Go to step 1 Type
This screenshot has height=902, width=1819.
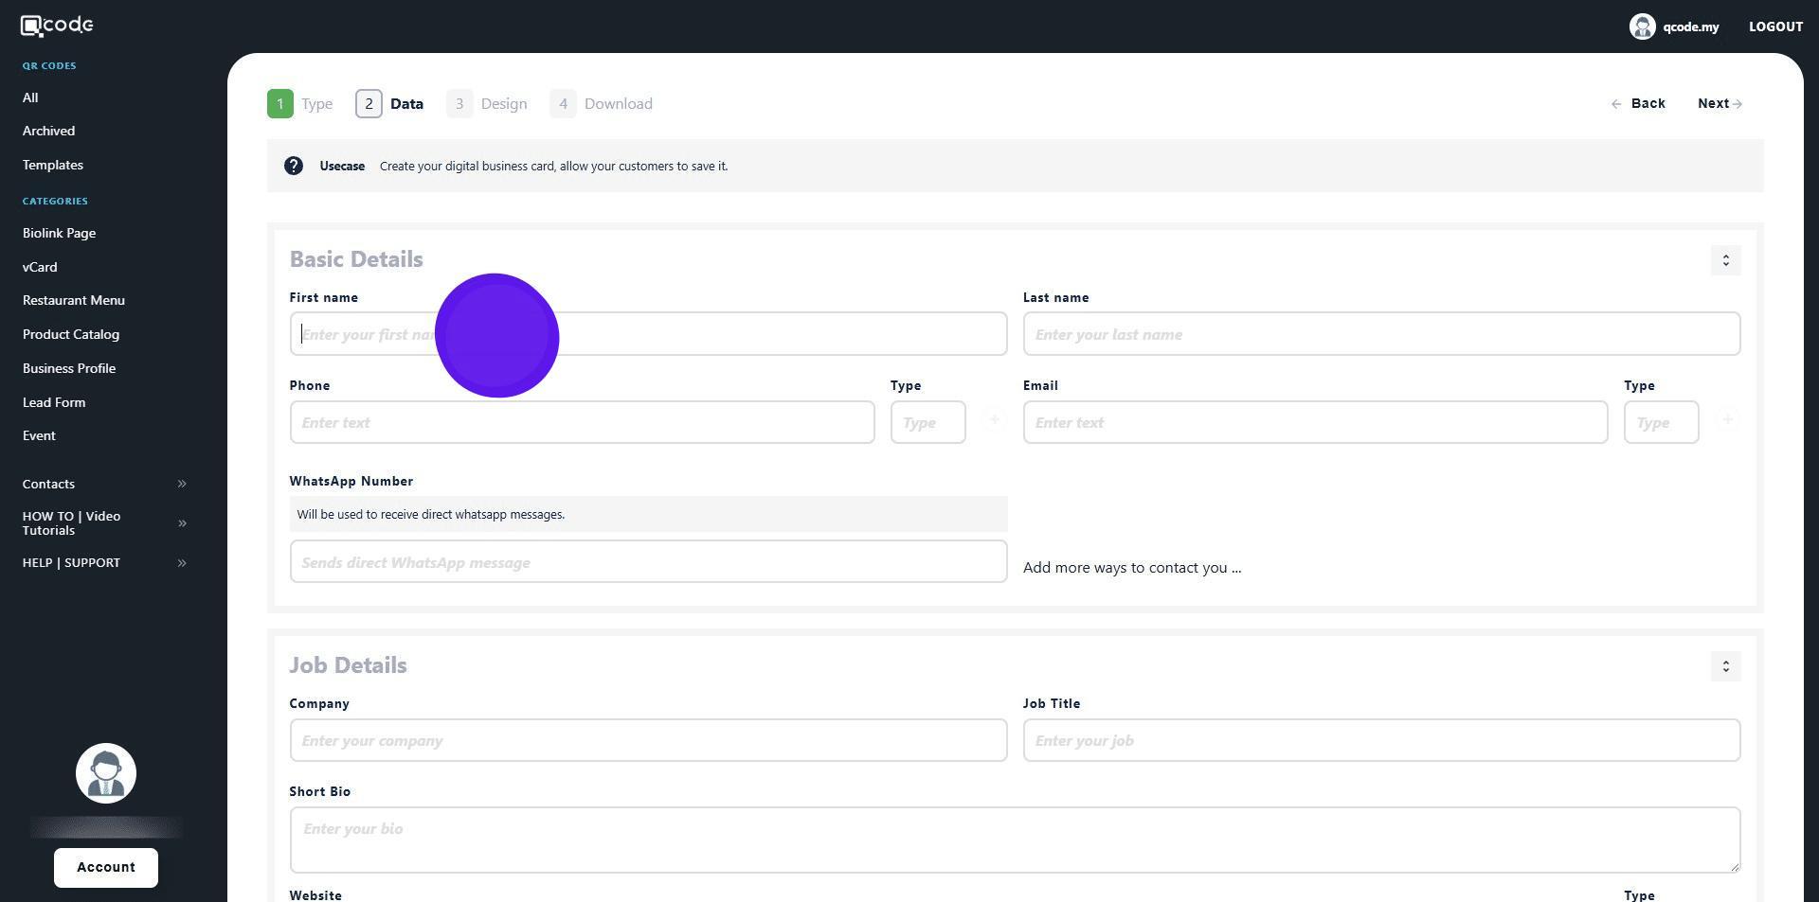click(x=300, y=104)
